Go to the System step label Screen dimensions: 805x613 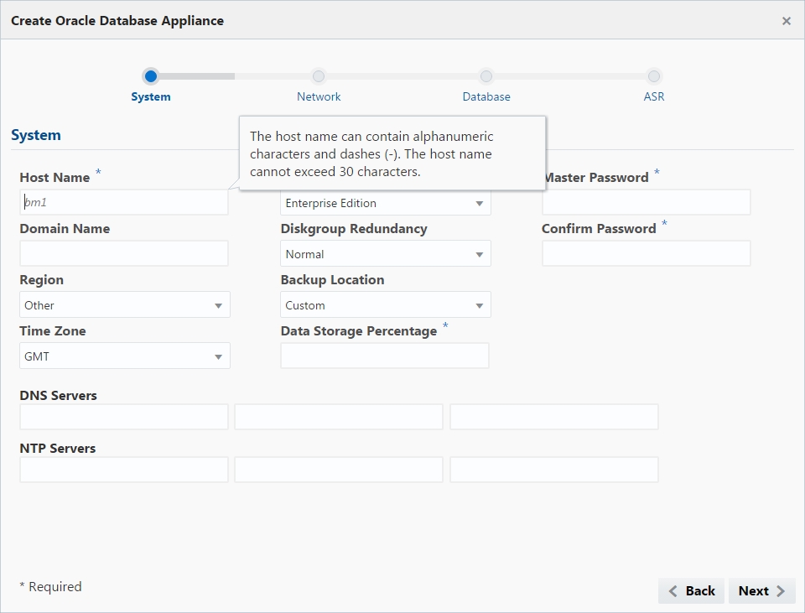coord(150,96)
